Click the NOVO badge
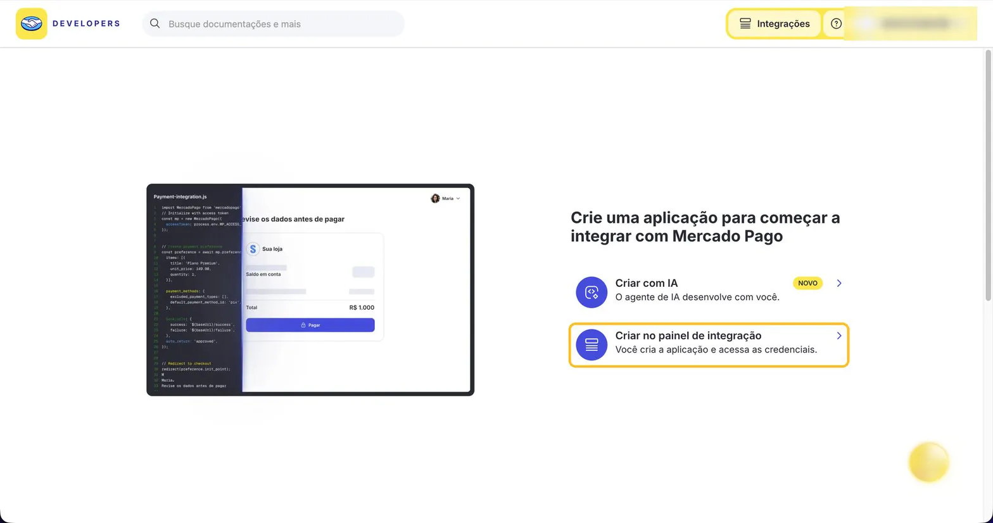 tap(807, 283)
